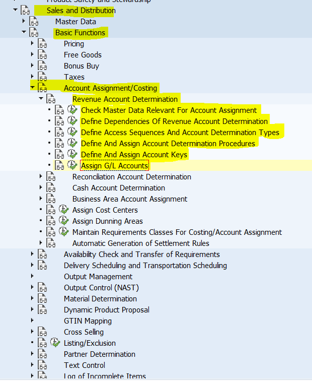Open documentation icon for Output Control (NAST)

[42, 287]
